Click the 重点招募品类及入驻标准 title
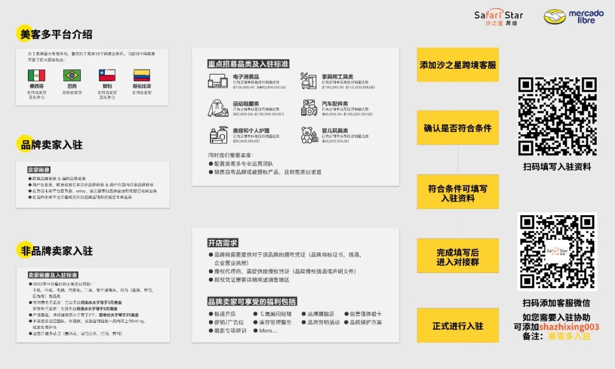The width and height of the screenshot is (615, 369). click(x=248, y=64)
